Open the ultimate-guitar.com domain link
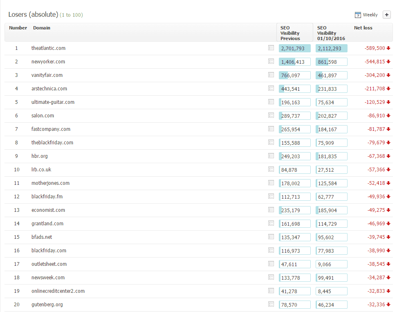 coord(53,102)
